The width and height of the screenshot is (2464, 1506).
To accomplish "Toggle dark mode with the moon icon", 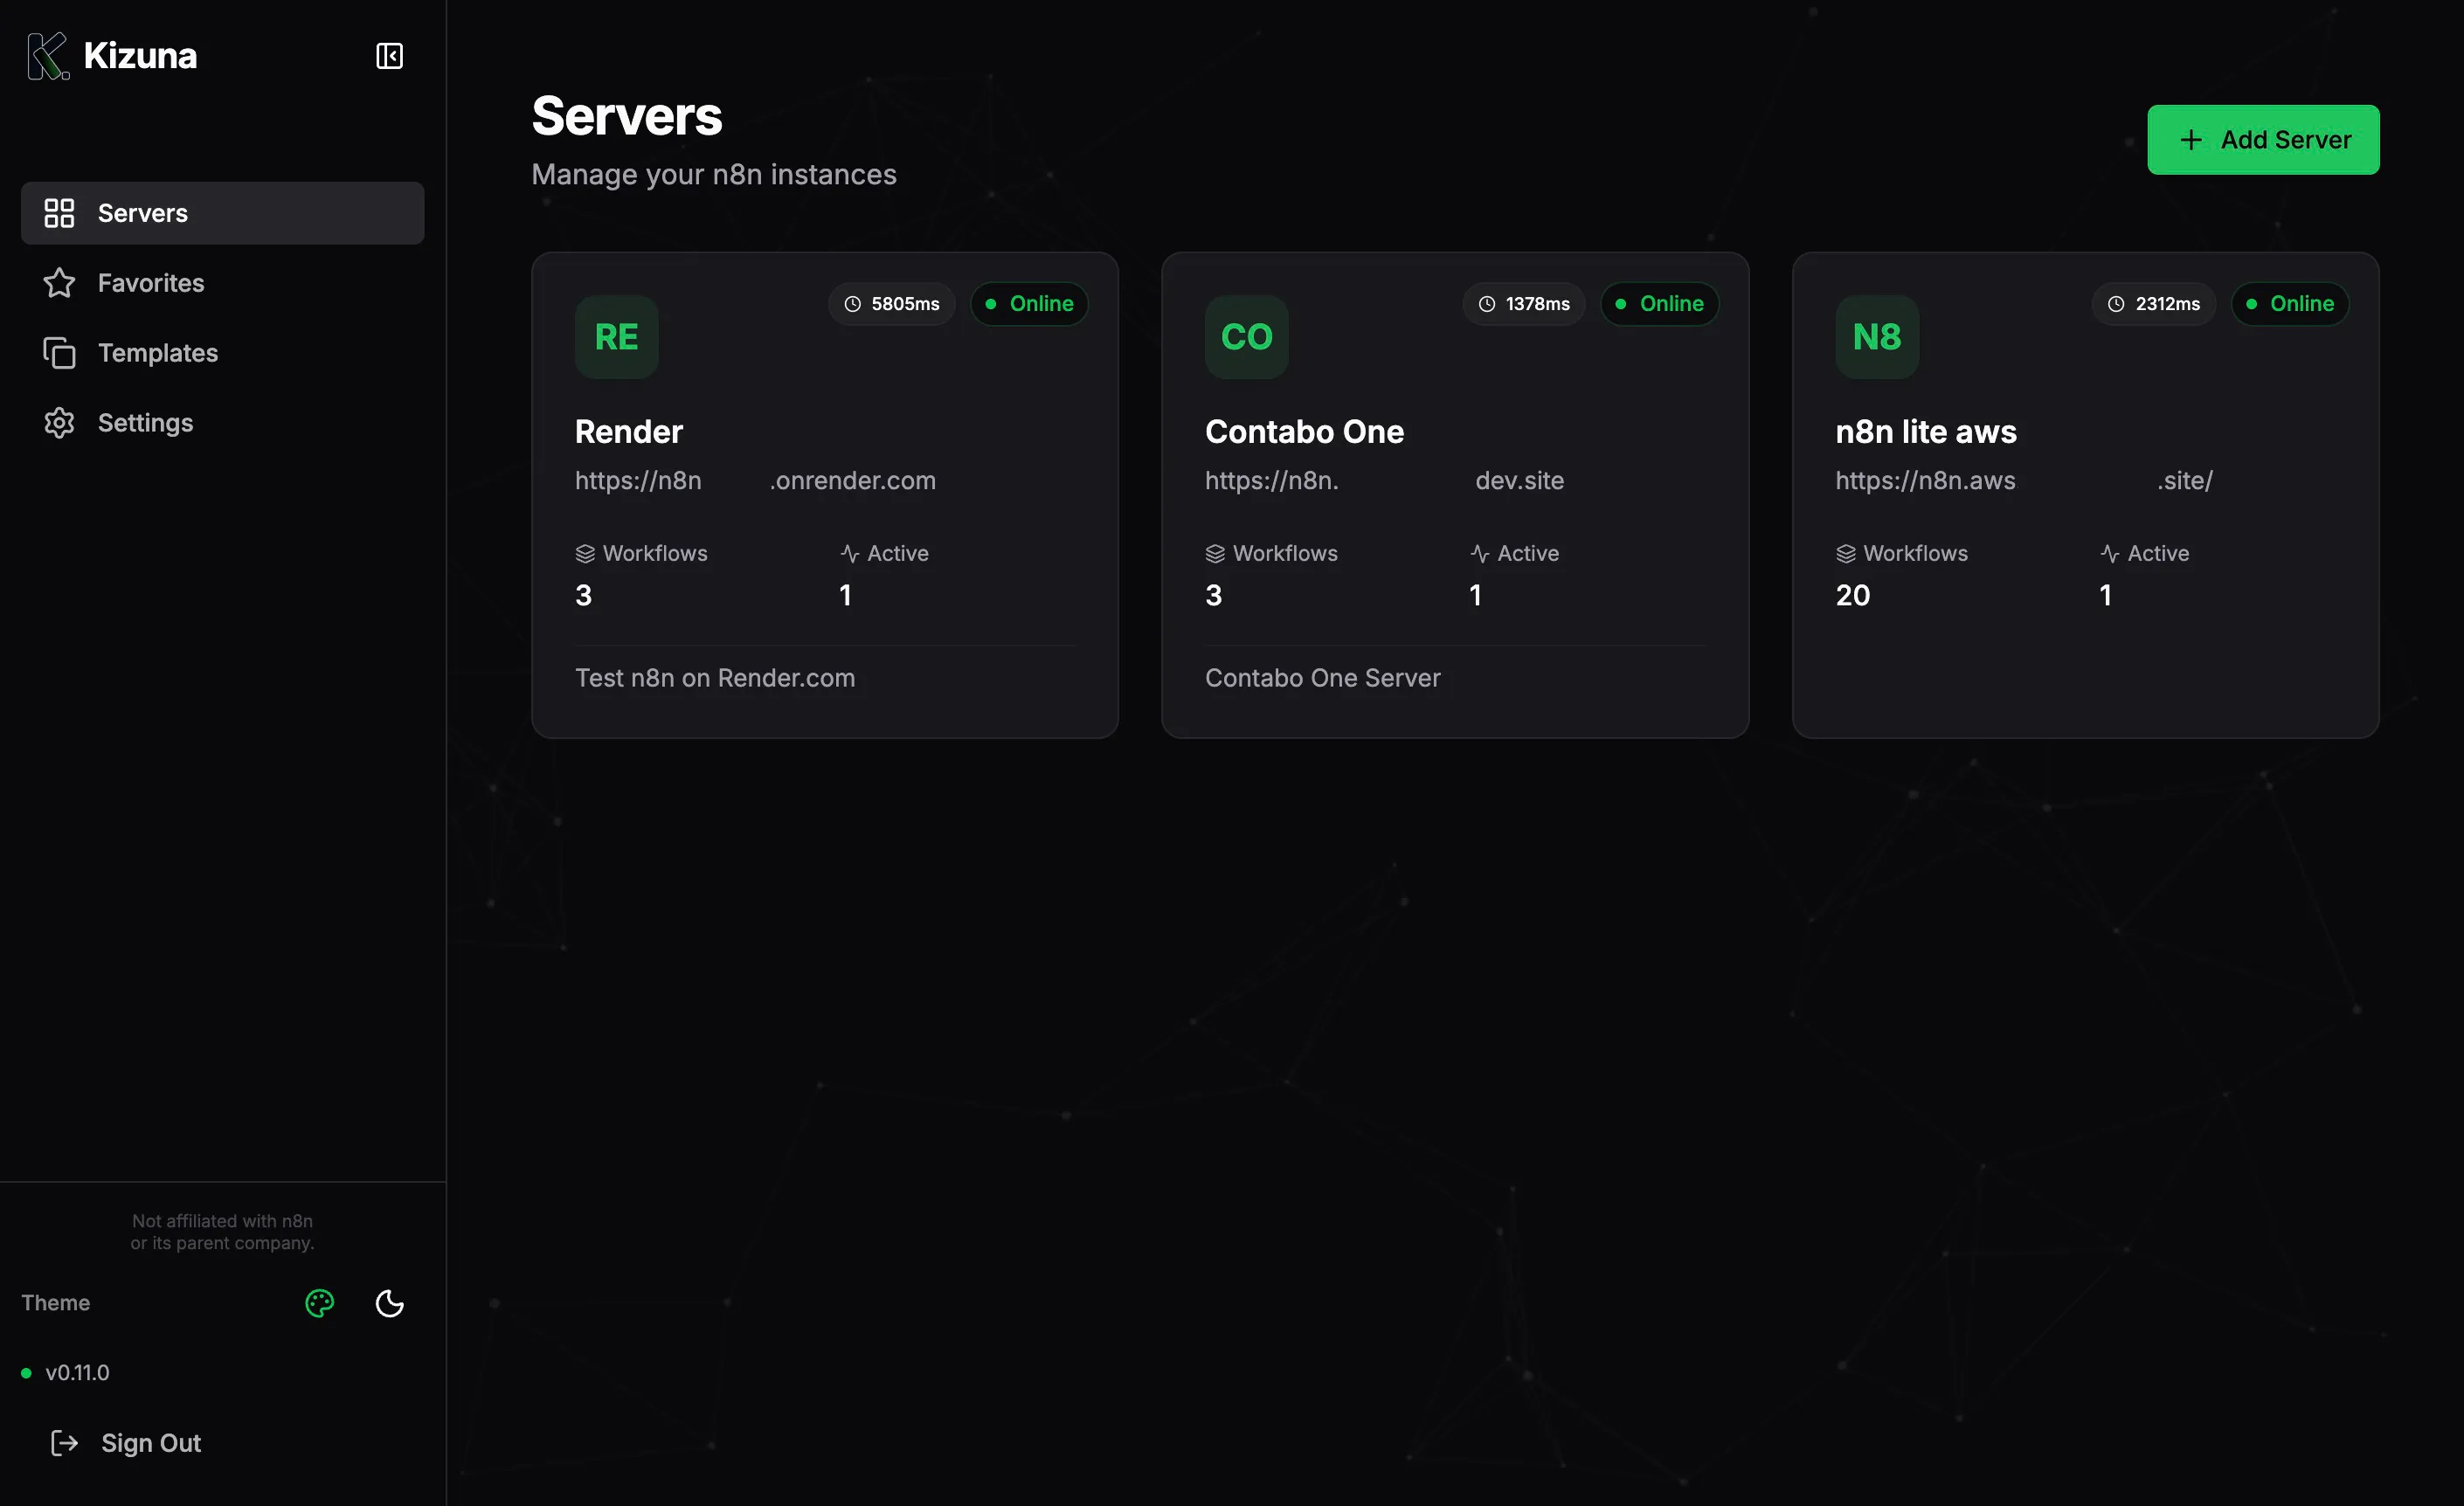I will [389, 1303].
